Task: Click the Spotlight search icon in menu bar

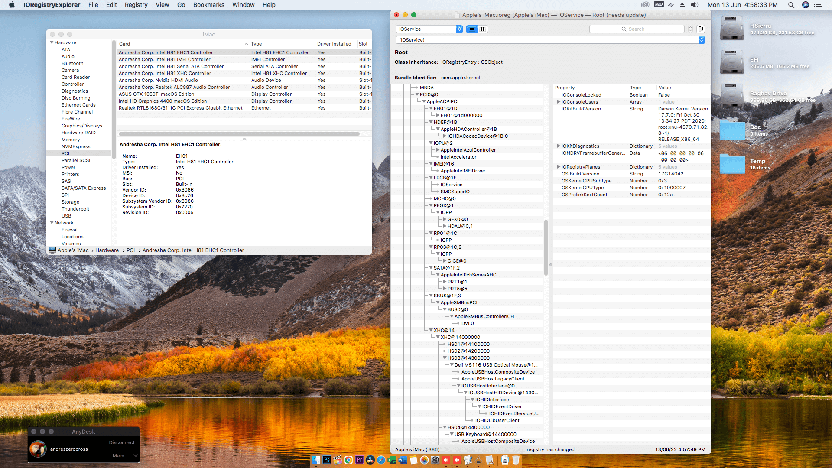Action: [791, 5]
